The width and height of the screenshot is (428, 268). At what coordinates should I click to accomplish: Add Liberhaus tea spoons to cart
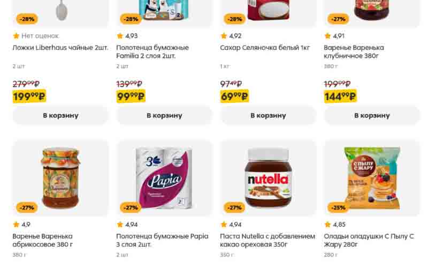[60, 115]
